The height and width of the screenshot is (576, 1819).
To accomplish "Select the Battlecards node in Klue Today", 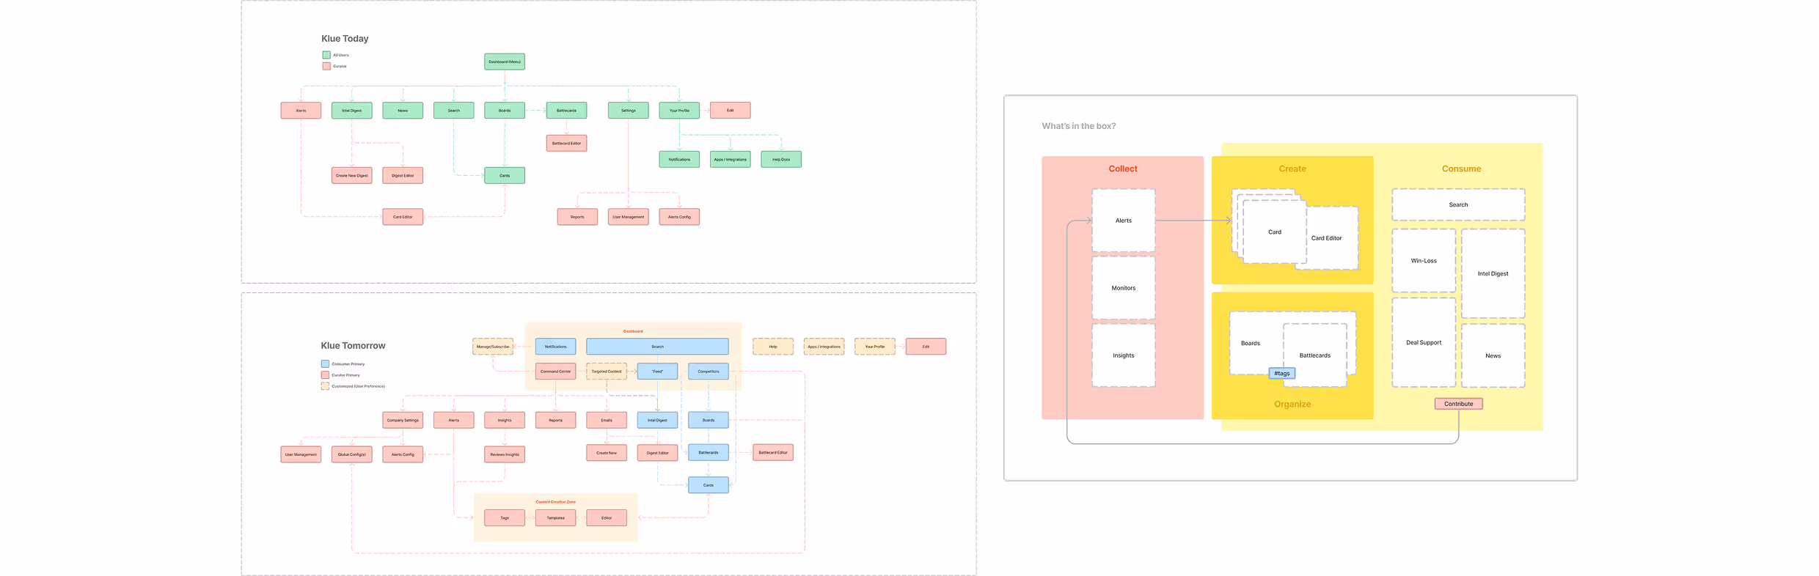I will coord(566,111).
